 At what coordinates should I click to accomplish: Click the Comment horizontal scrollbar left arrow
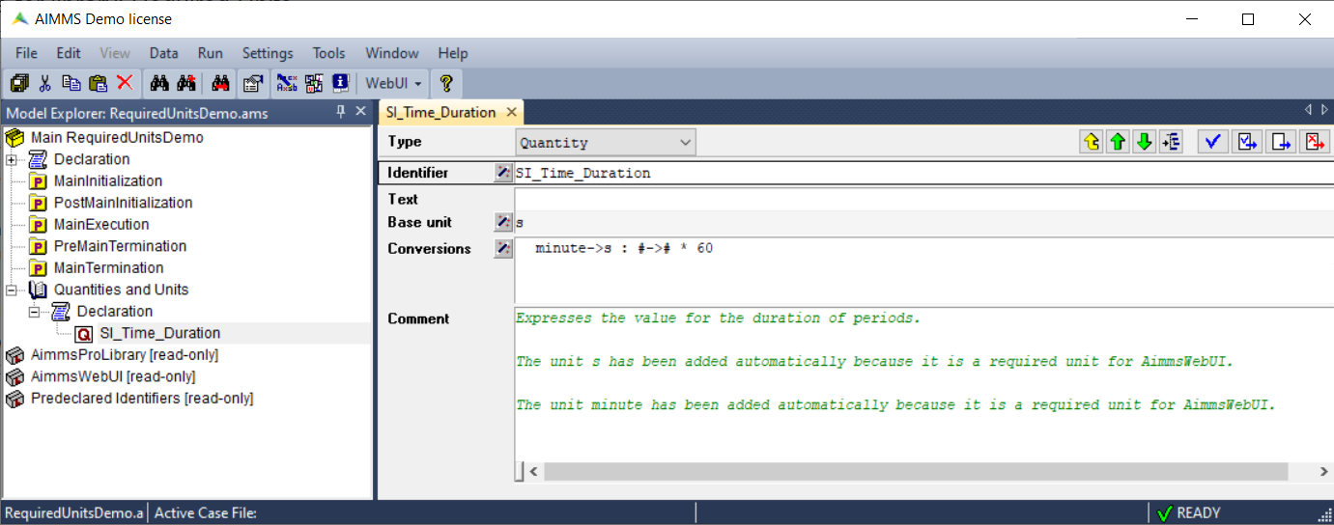(532, 472)
